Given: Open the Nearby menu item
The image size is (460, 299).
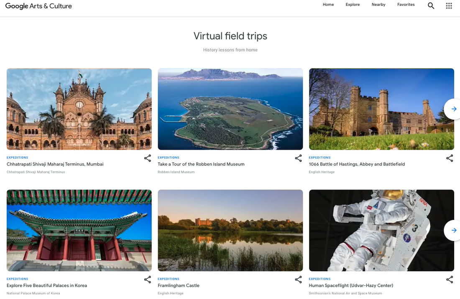Looking at the screenshot, I should click(378, 5).
